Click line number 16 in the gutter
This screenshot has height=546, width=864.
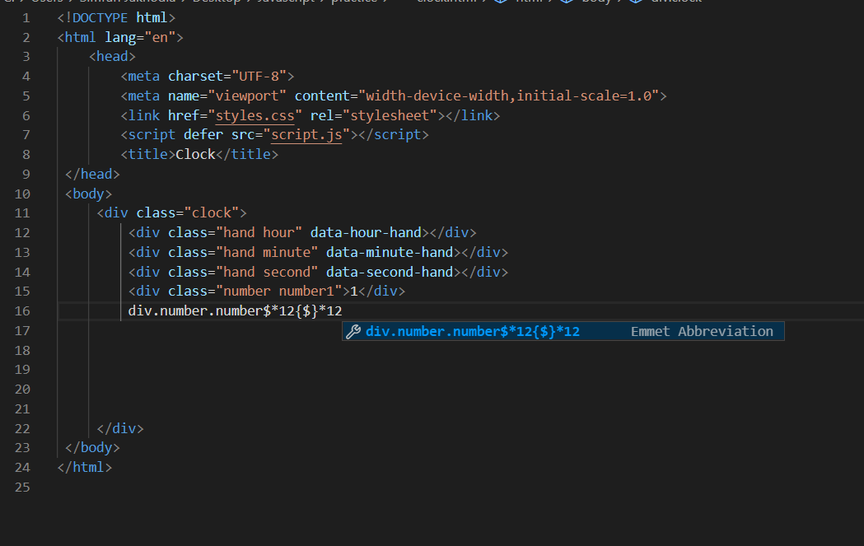22,310
